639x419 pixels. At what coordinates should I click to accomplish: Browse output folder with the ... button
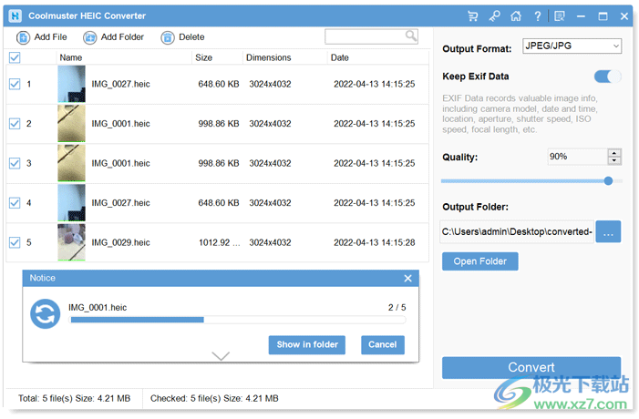[x=608, y=231]
